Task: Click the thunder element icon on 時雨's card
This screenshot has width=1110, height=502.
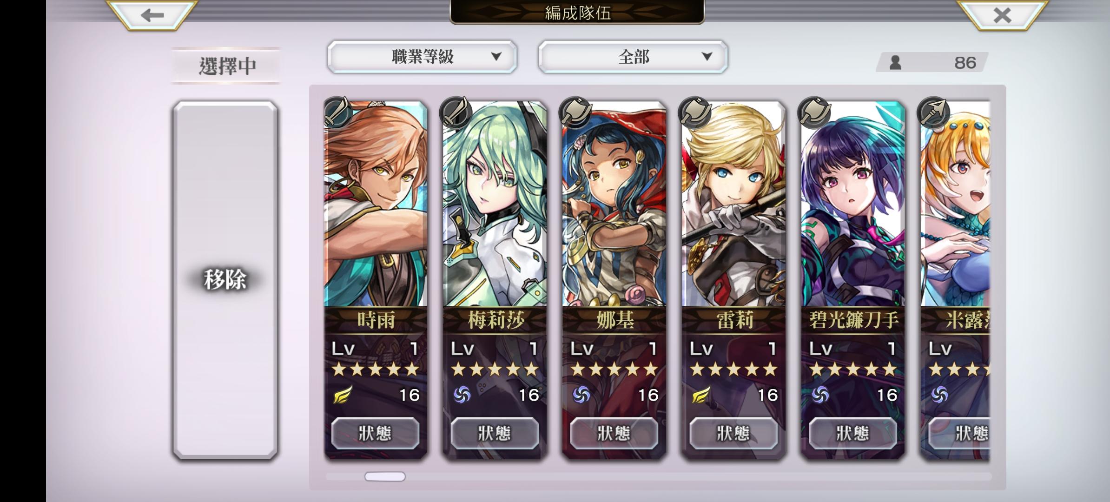Action: [x=343, y=395]
